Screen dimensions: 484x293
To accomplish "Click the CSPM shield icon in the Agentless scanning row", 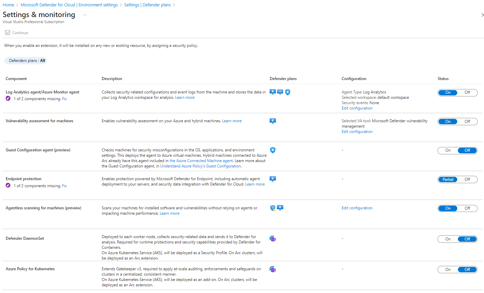I will point(273,208).
